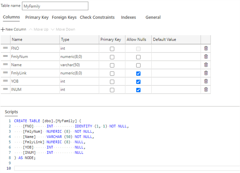Remove the Name column via trash icon
This screenshot has height=173, width=240.
[206, 65]
